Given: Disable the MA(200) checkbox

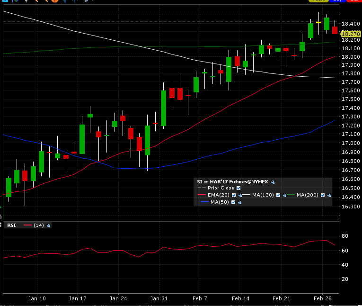Looking at the screenshot, I should (323, 195).
